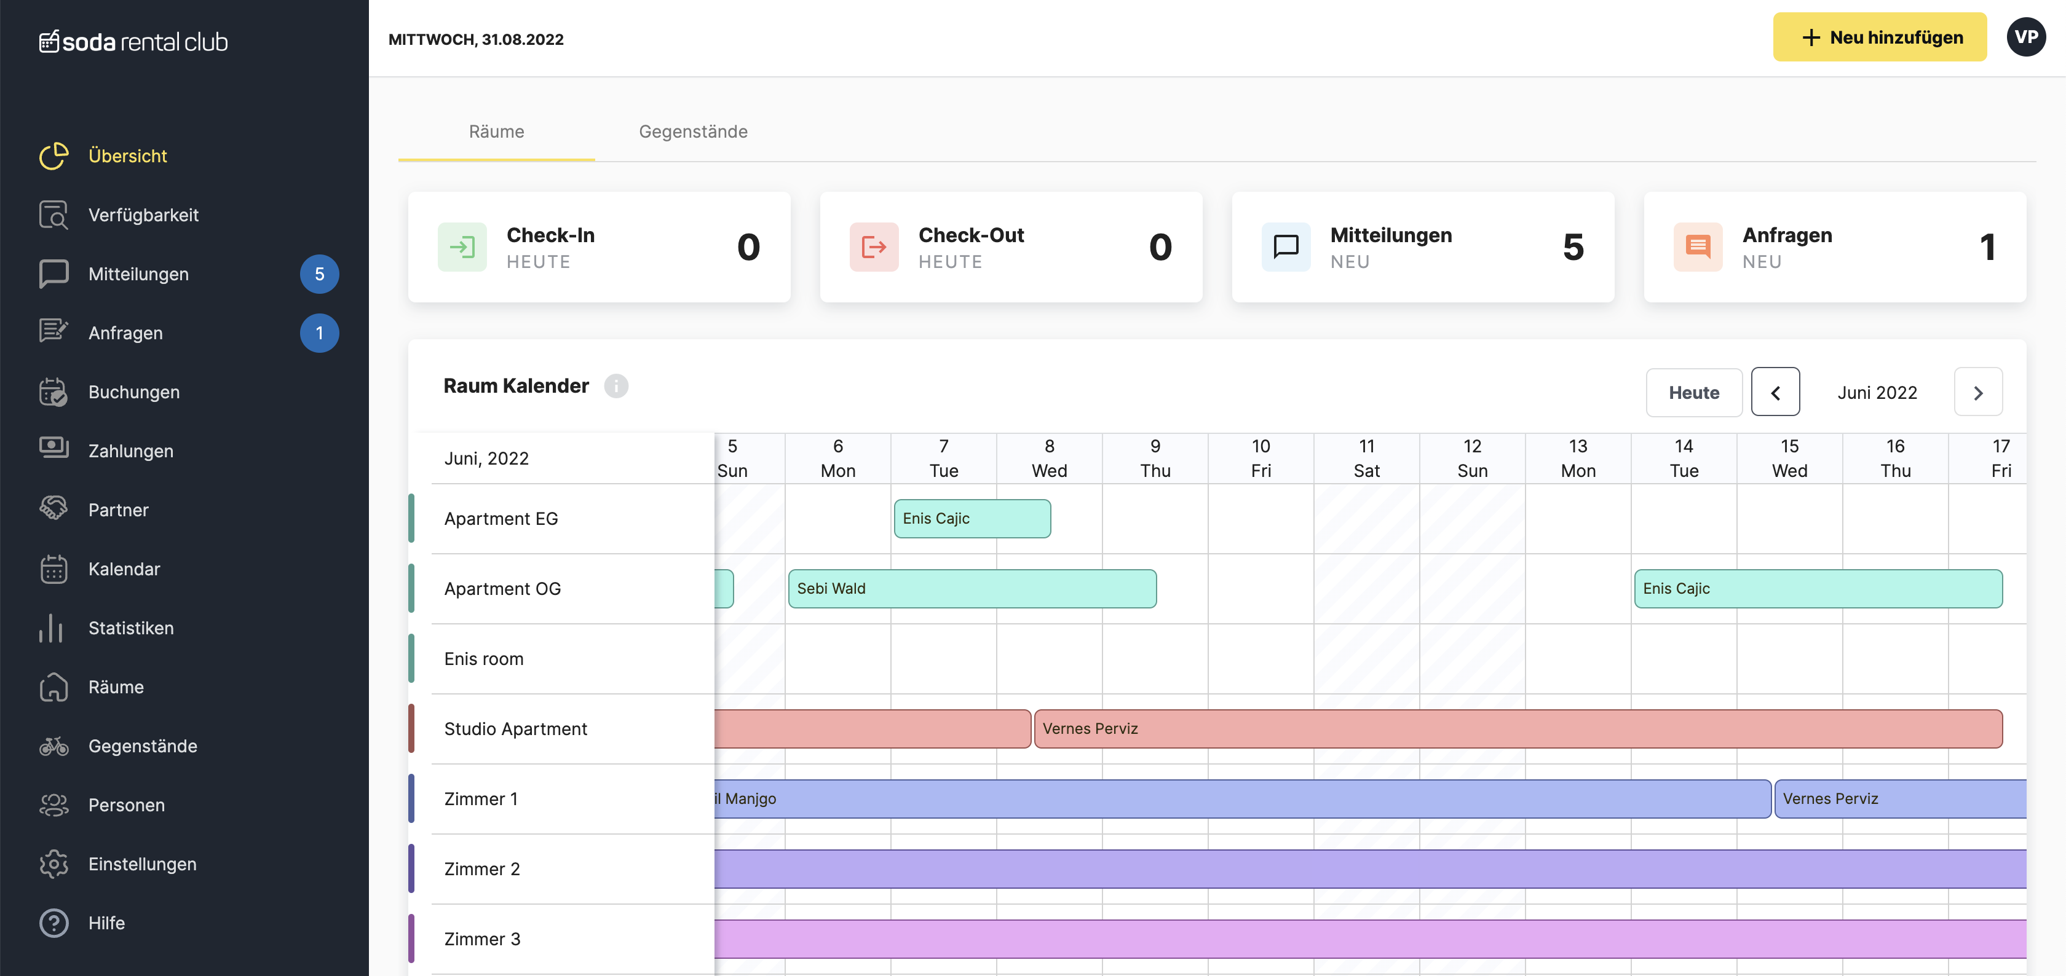This screenshot has width=2066, height=976.
Task: Click the Einstellungen gear icon
Action: coord(53,864)
